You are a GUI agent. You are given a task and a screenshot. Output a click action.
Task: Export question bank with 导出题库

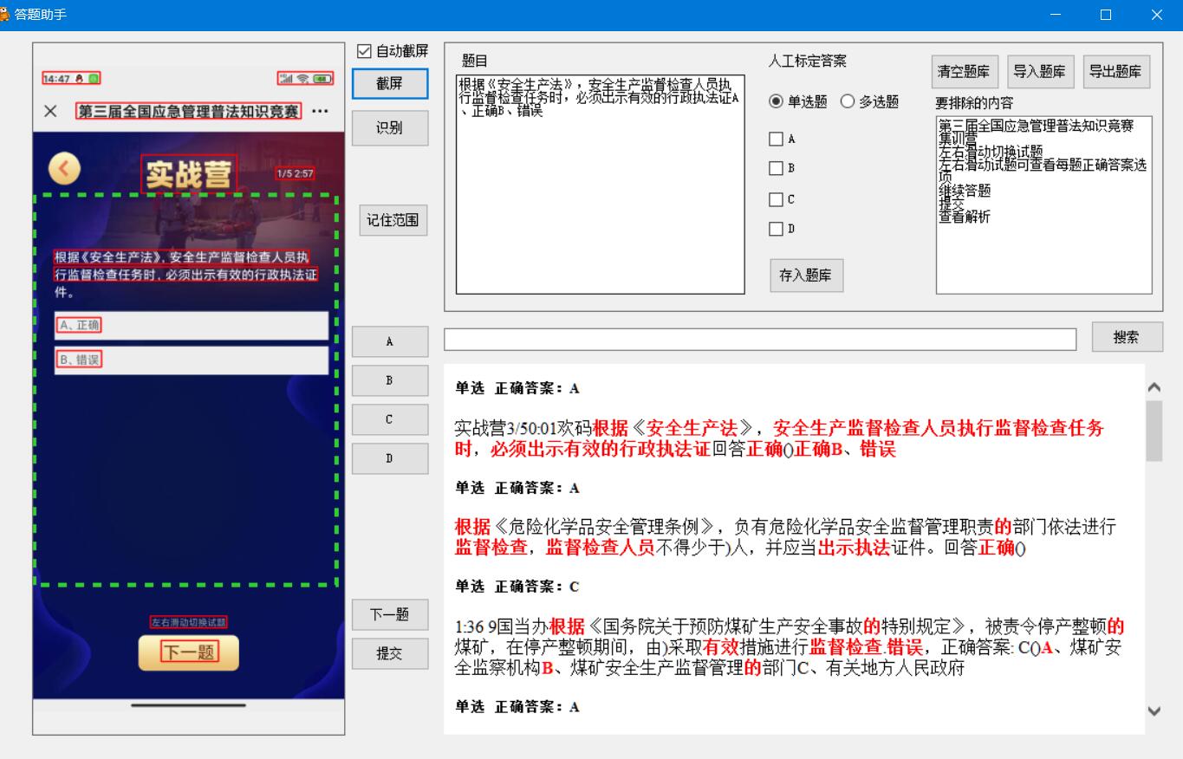[x=1115, y=72]
